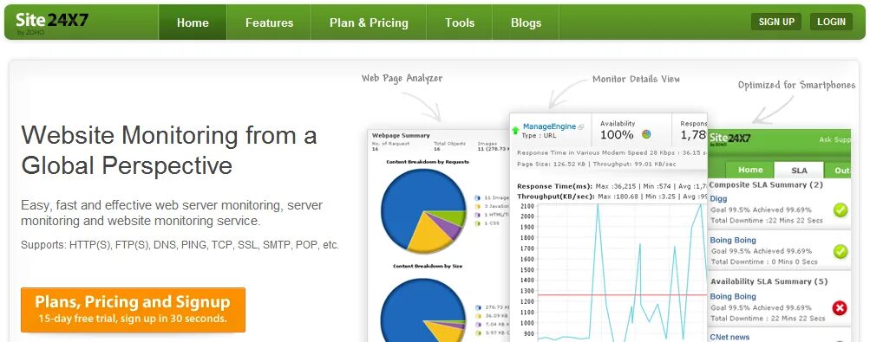Click red X icon beside Boing Boing
The width and height of the screenshot is (870, 342).
pyautogui.click(x=840, y=307)
